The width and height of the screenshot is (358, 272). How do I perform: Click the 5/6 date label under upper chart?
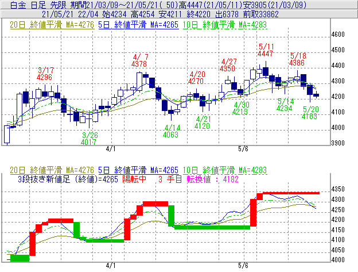coord(243,149)
